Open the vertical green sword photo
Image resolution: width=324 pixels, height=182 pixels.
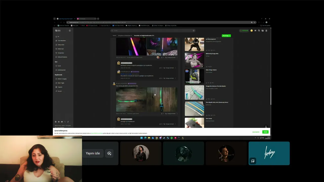point(162,100)
